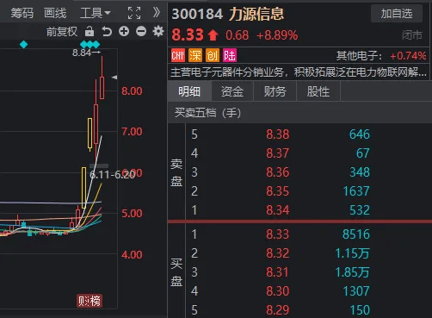
Task: Click the 买卖五档 (手) header
Action: click(208, 113)
